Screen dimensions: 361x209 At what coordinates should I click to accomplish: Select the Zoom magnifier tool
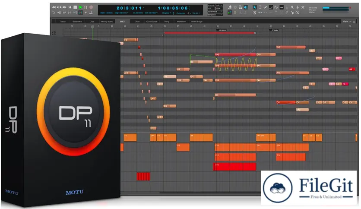pyautogui.click(x=292, y=7)
